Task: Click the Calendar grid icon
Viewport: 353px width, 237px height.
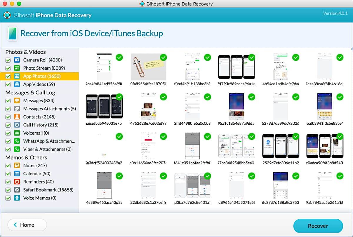Action: pos(17,173)
